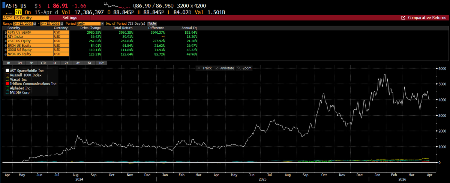The height and width of the screenshot is (183, 450).
Task: Click the VSAT US Equity security cell
Action: [30, 41]
